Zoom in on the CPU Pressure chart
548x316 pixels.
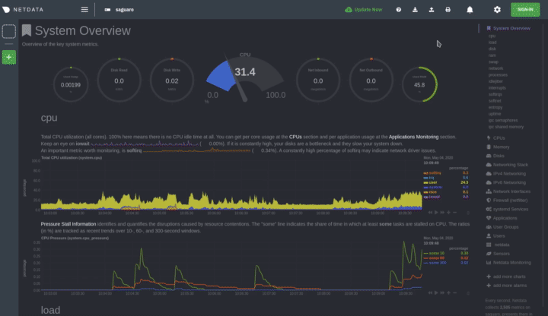[448, 292]
